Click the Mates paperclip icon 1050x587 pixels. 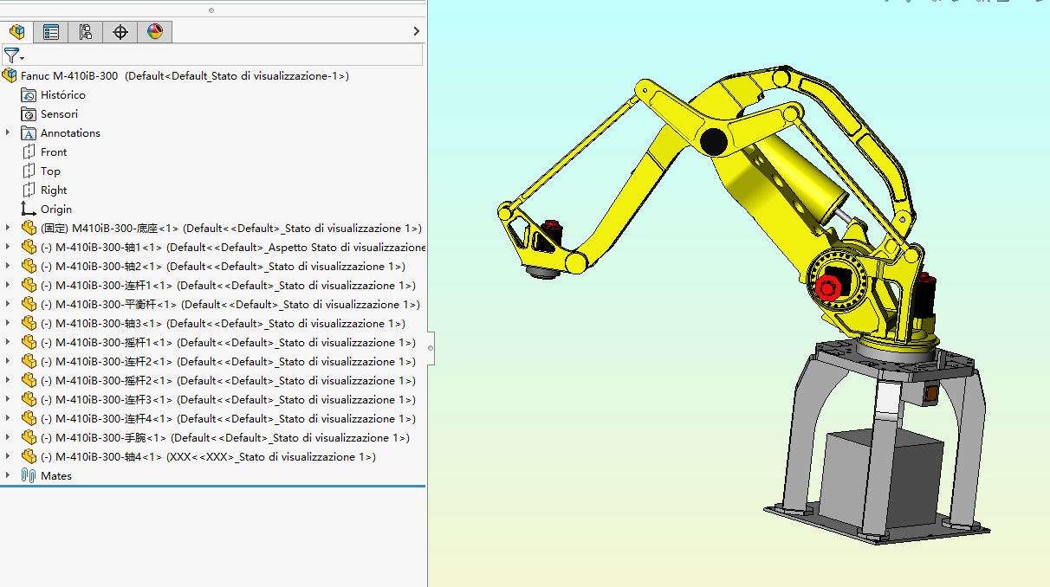pos(29,476)
